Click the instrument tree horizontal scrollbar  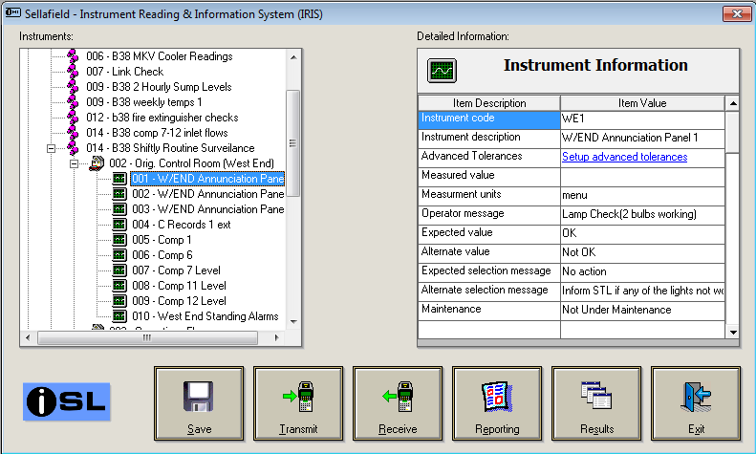pos(147,337)
